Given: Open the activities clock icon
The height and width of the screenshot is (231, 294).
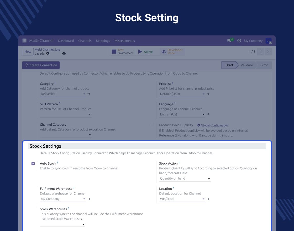Looking at the screenshot, I should point(239,40).
